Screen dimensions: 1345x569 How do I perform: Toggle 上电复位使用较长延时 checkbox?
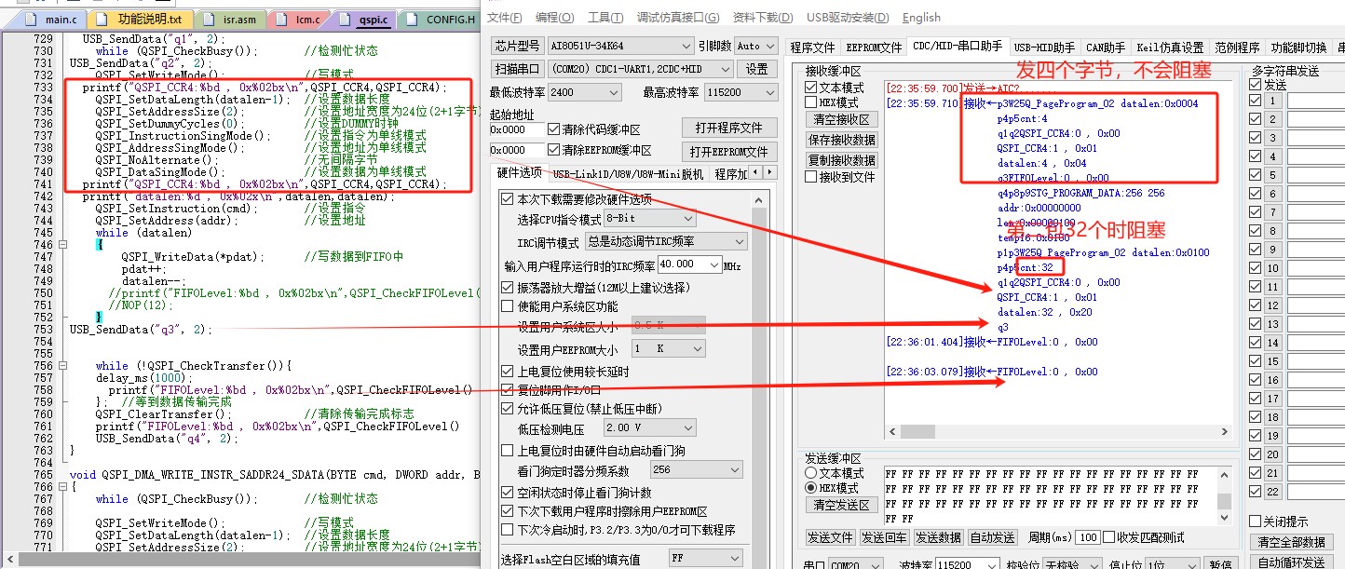coord(507,372)
